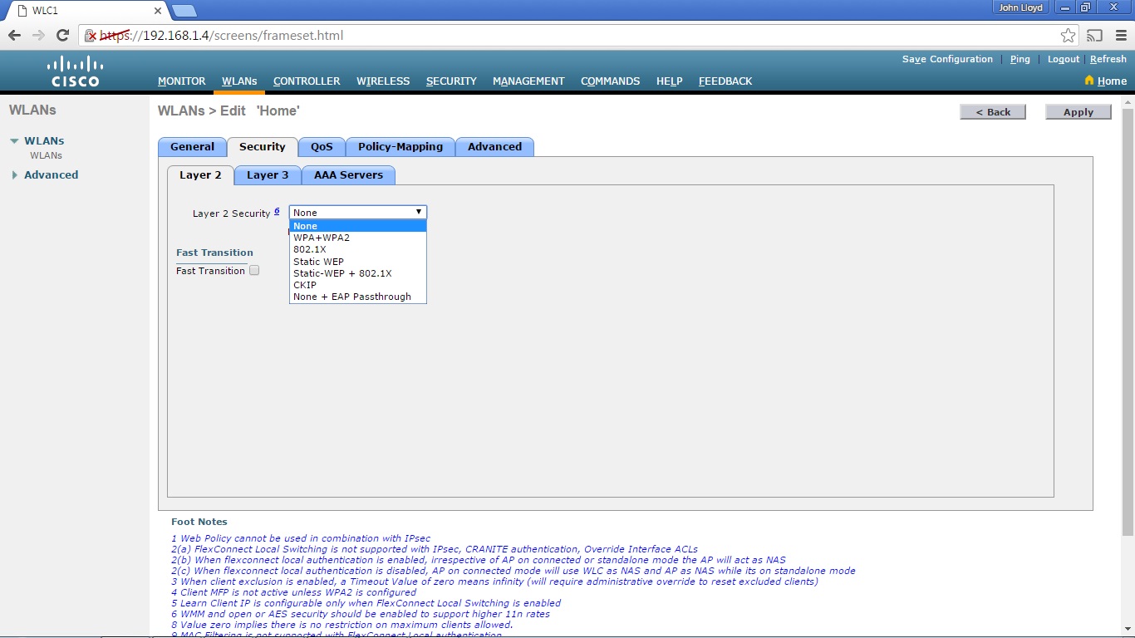Open the CONTROLLER menu
1135x638 pixels.
307,81
